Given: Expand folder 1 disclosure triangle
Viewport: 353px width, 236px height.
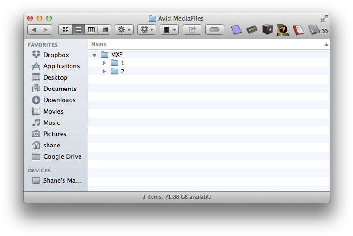Looking at the screenshot, I should [104, 63].
